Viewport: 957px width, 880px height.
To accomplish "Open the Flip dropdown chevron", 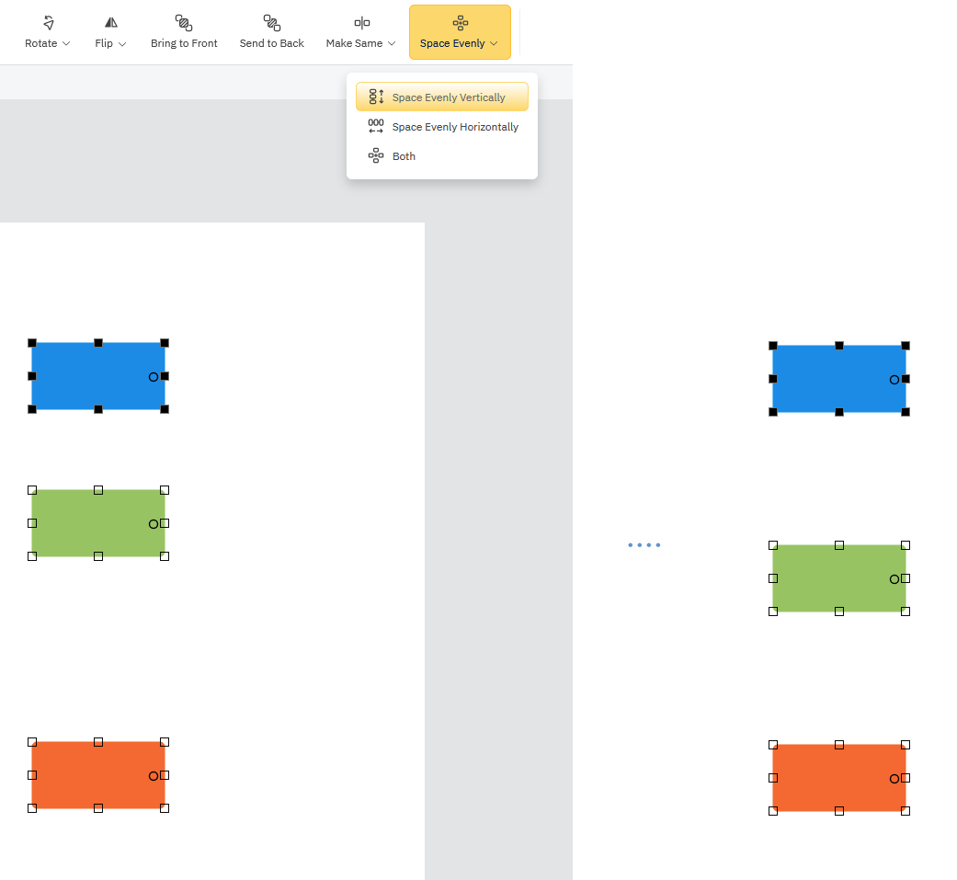I will [x=122, y=44].
